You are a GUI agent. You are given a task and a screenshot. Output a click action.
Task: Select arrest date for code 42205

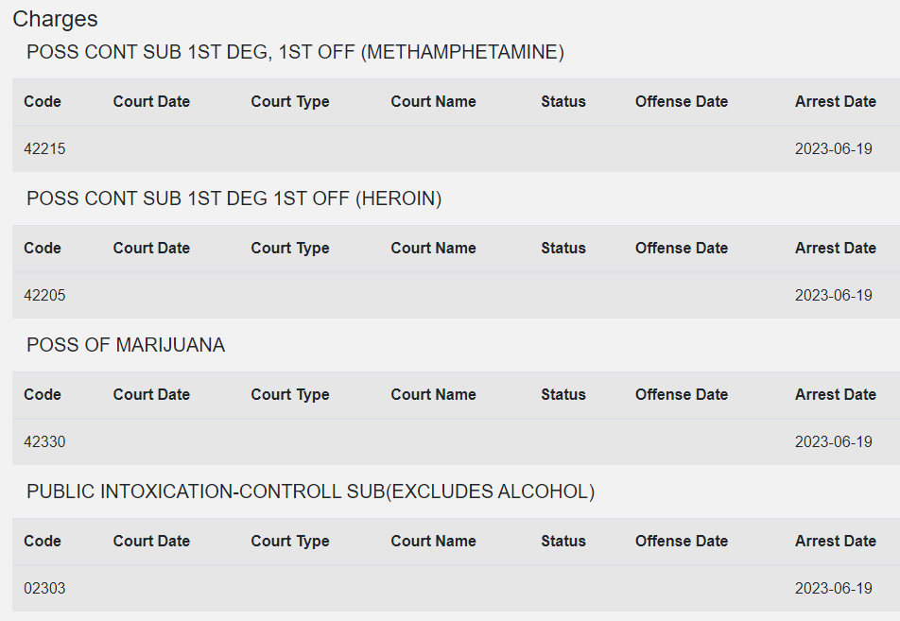[x=834, y=296]
